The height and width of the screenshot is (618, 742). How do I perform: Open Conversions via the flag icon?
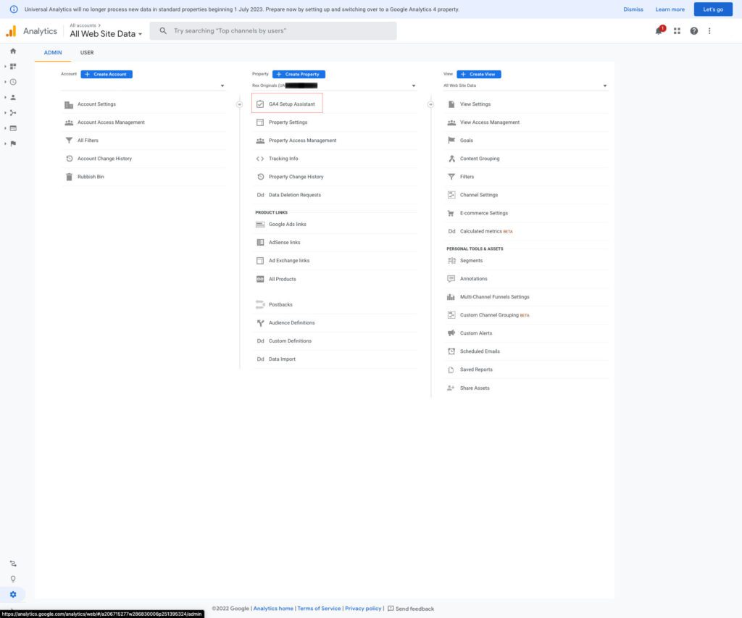pyautogui.click(x=12, y=143)
